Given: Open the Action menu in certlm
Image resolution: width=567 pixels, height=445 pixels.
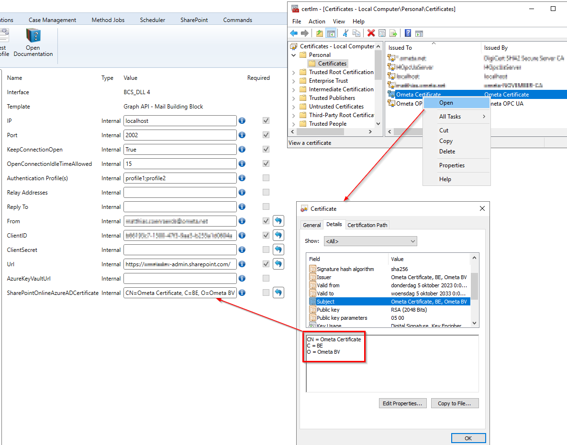Looking at the screenshot, I should 317,22.
